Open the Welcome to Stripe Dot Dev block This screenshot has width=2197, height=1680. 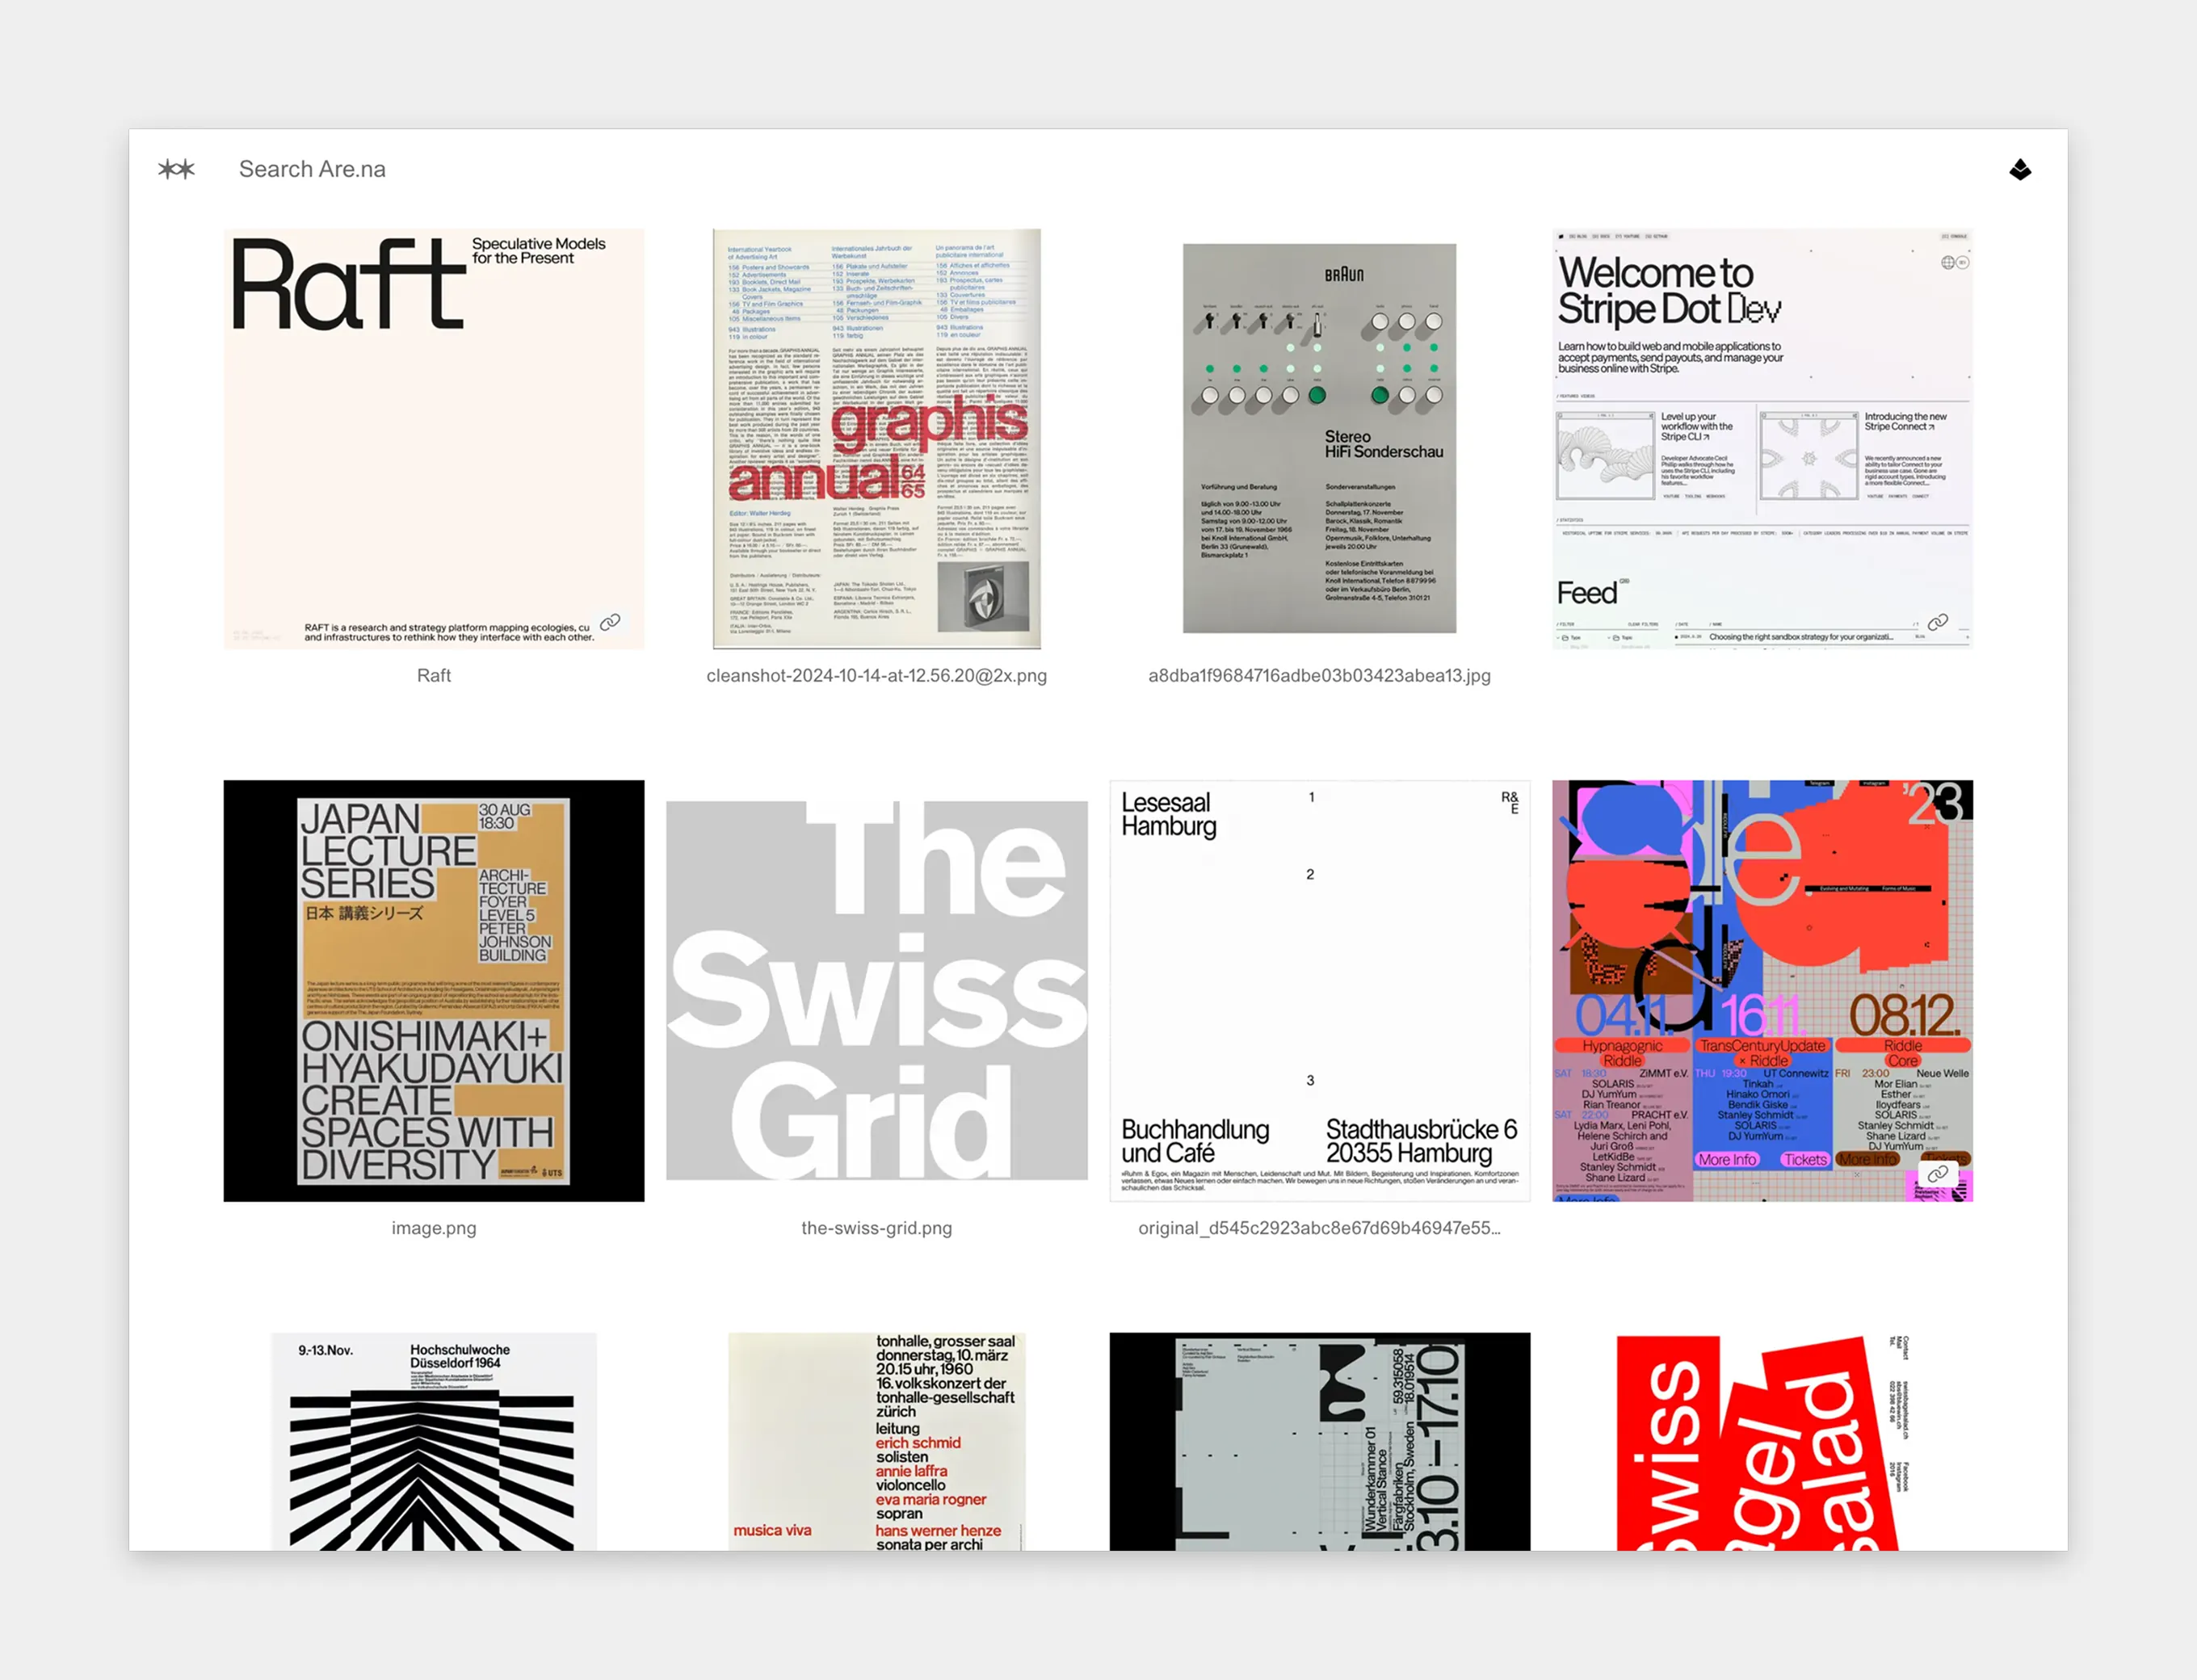(1762, 439)
